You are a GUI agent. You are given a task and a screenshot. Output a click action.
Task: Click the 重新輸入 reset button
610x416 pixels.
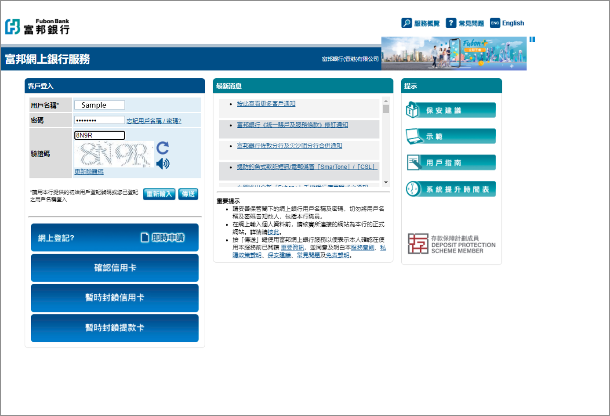[160, 194]
